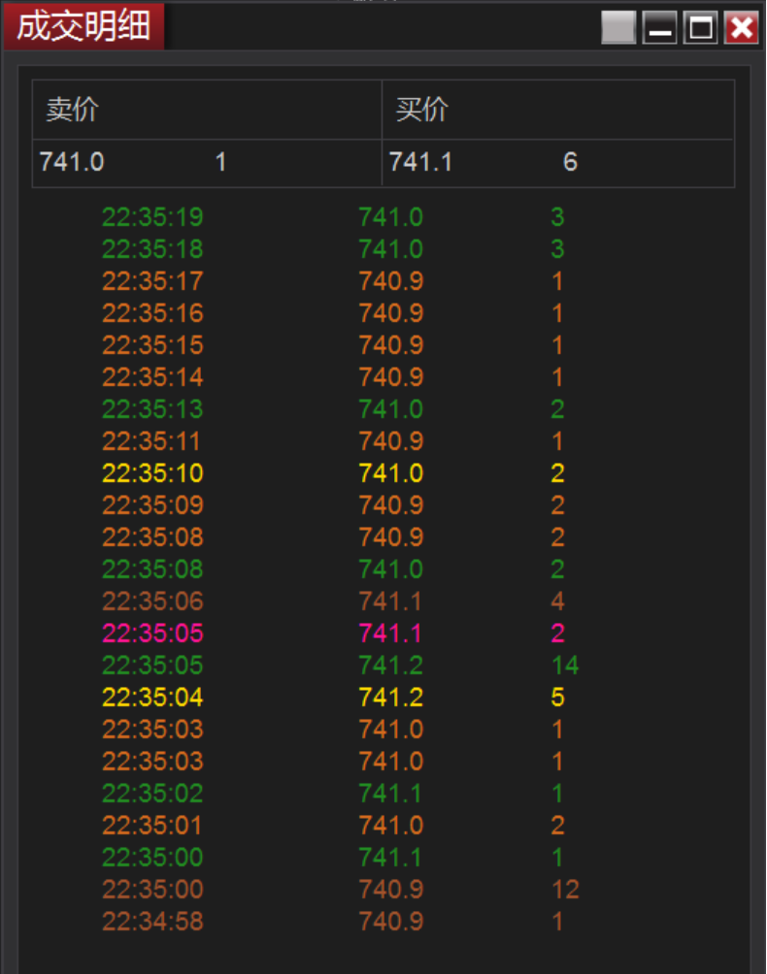Image resolution: width=767 pixels, height=974 pixels.
Task: Pick the 22:35:15 trade entry
Action: tap(152, 345)
